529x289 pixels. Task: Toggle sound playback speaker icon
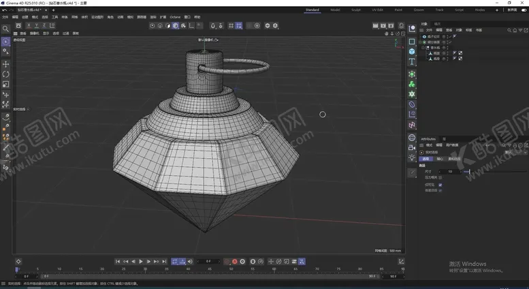(190, 261)
